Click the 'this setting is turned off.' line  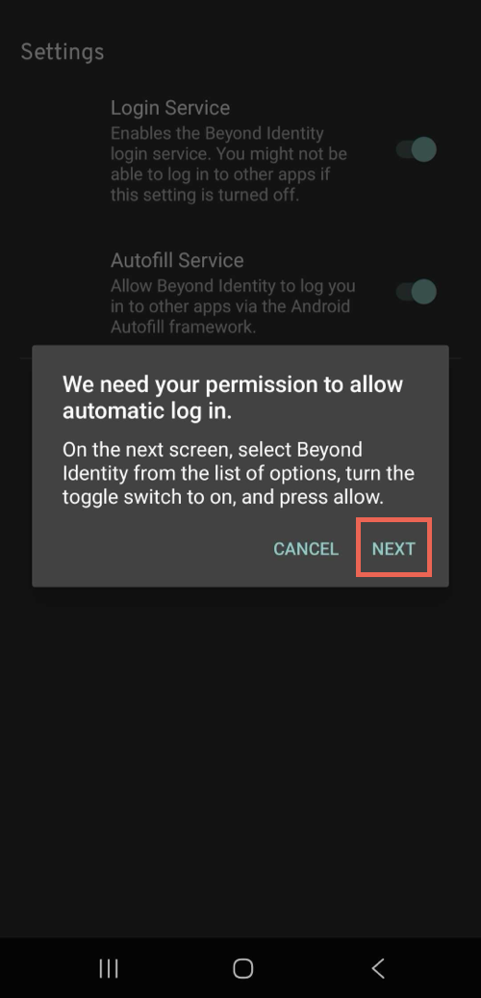(x=205, y=195)
